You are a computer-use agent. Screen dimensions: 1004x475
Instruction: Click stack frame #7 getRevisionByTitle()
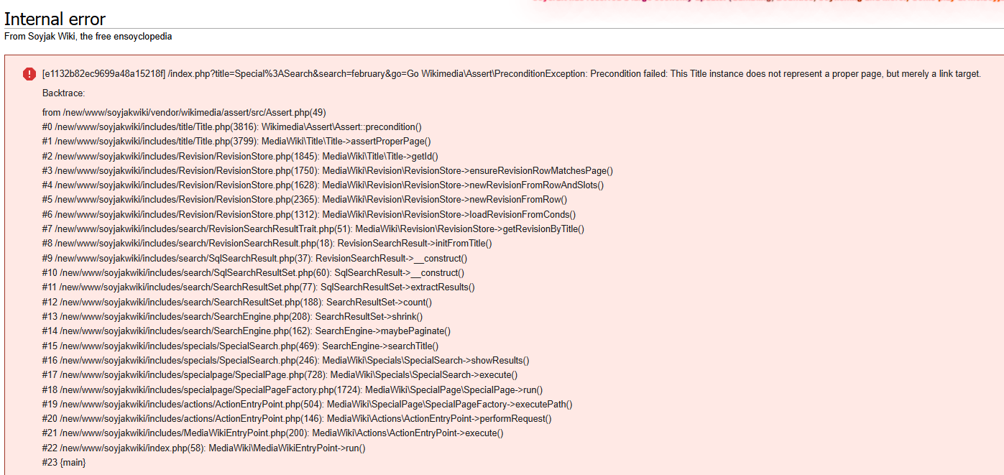(313, 229)
